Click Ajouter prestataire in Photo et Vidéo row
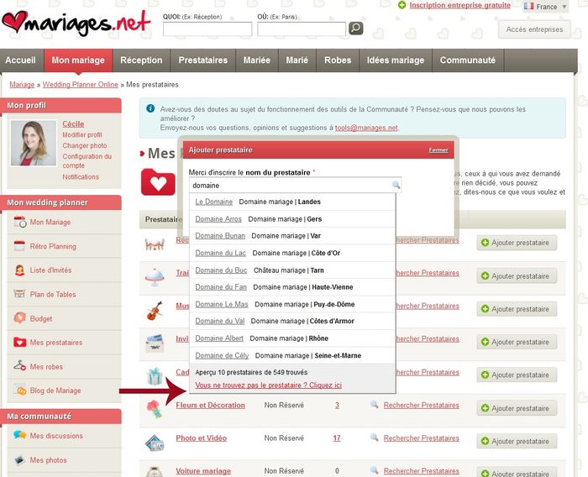 tap(517, 441)
